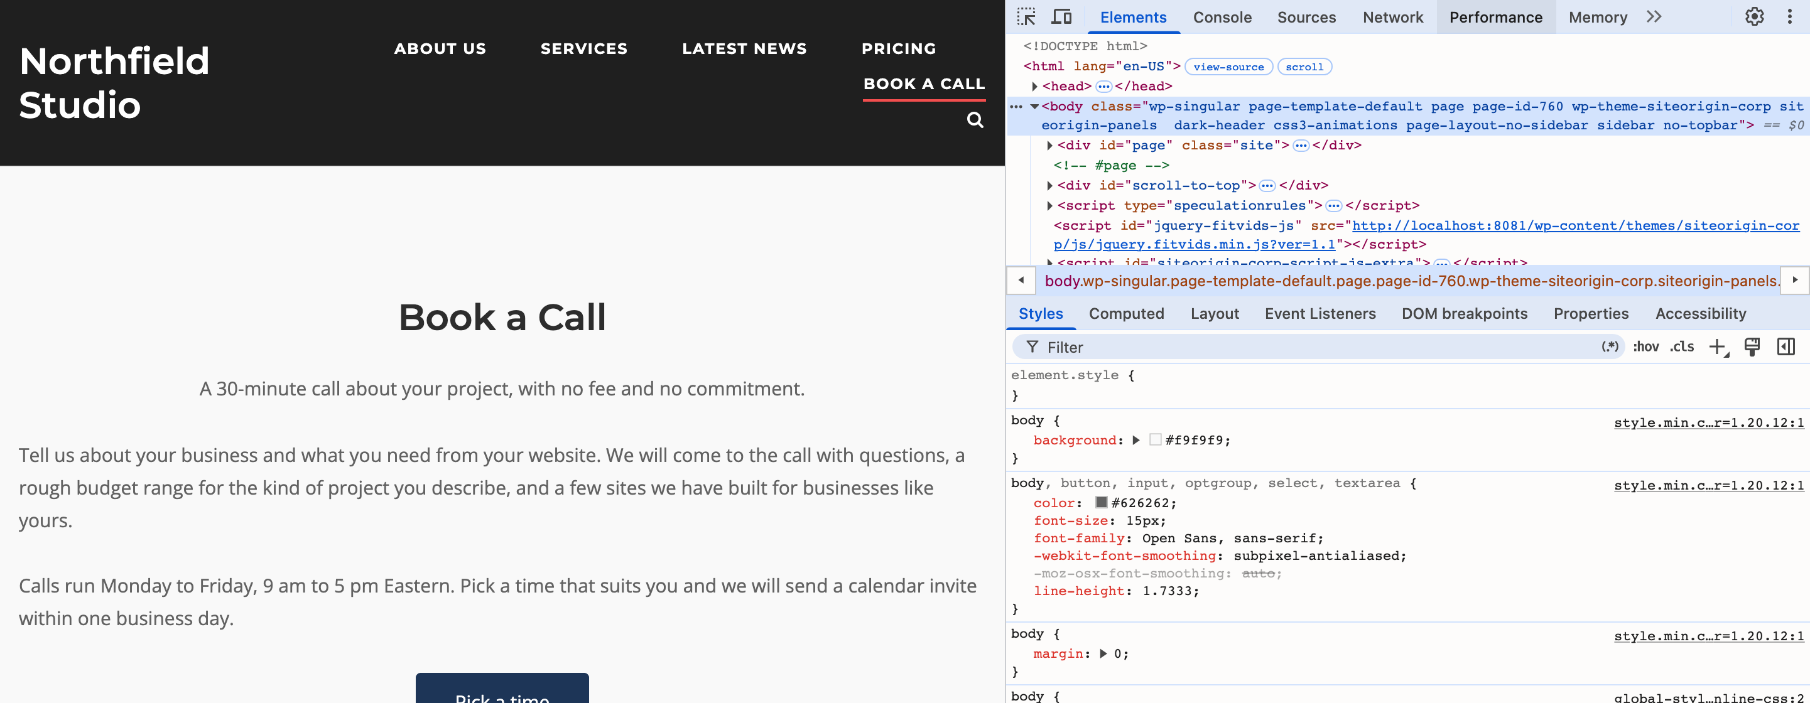1810x703 pixels.
Task: Switch to the Computed pane tab
Action: click(x=1126, y=314)
